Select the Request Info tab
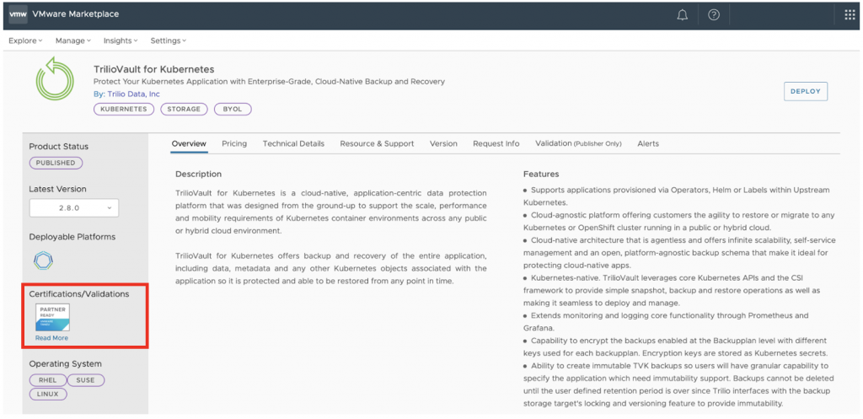Image resolution: width=863 pixels, height=419 pixels. point(496,143)
